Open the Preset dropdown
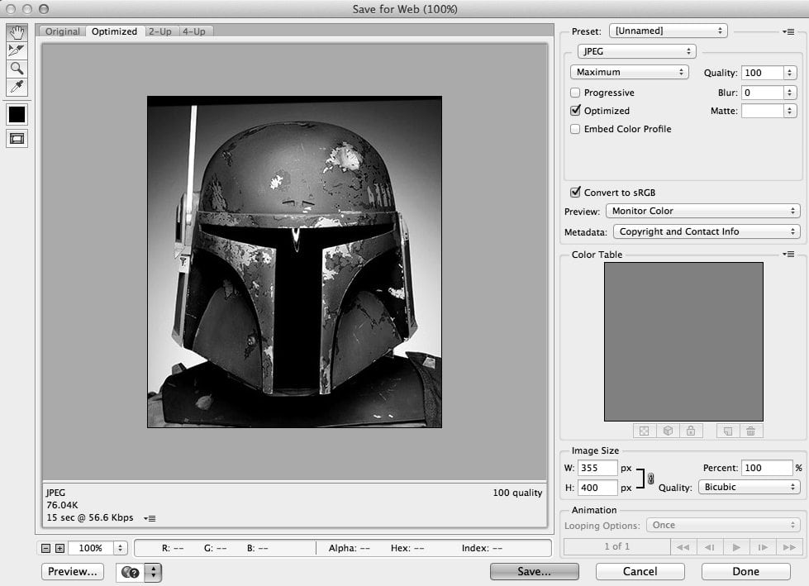Viewport: 809px width, 586px height. (669, 31)
